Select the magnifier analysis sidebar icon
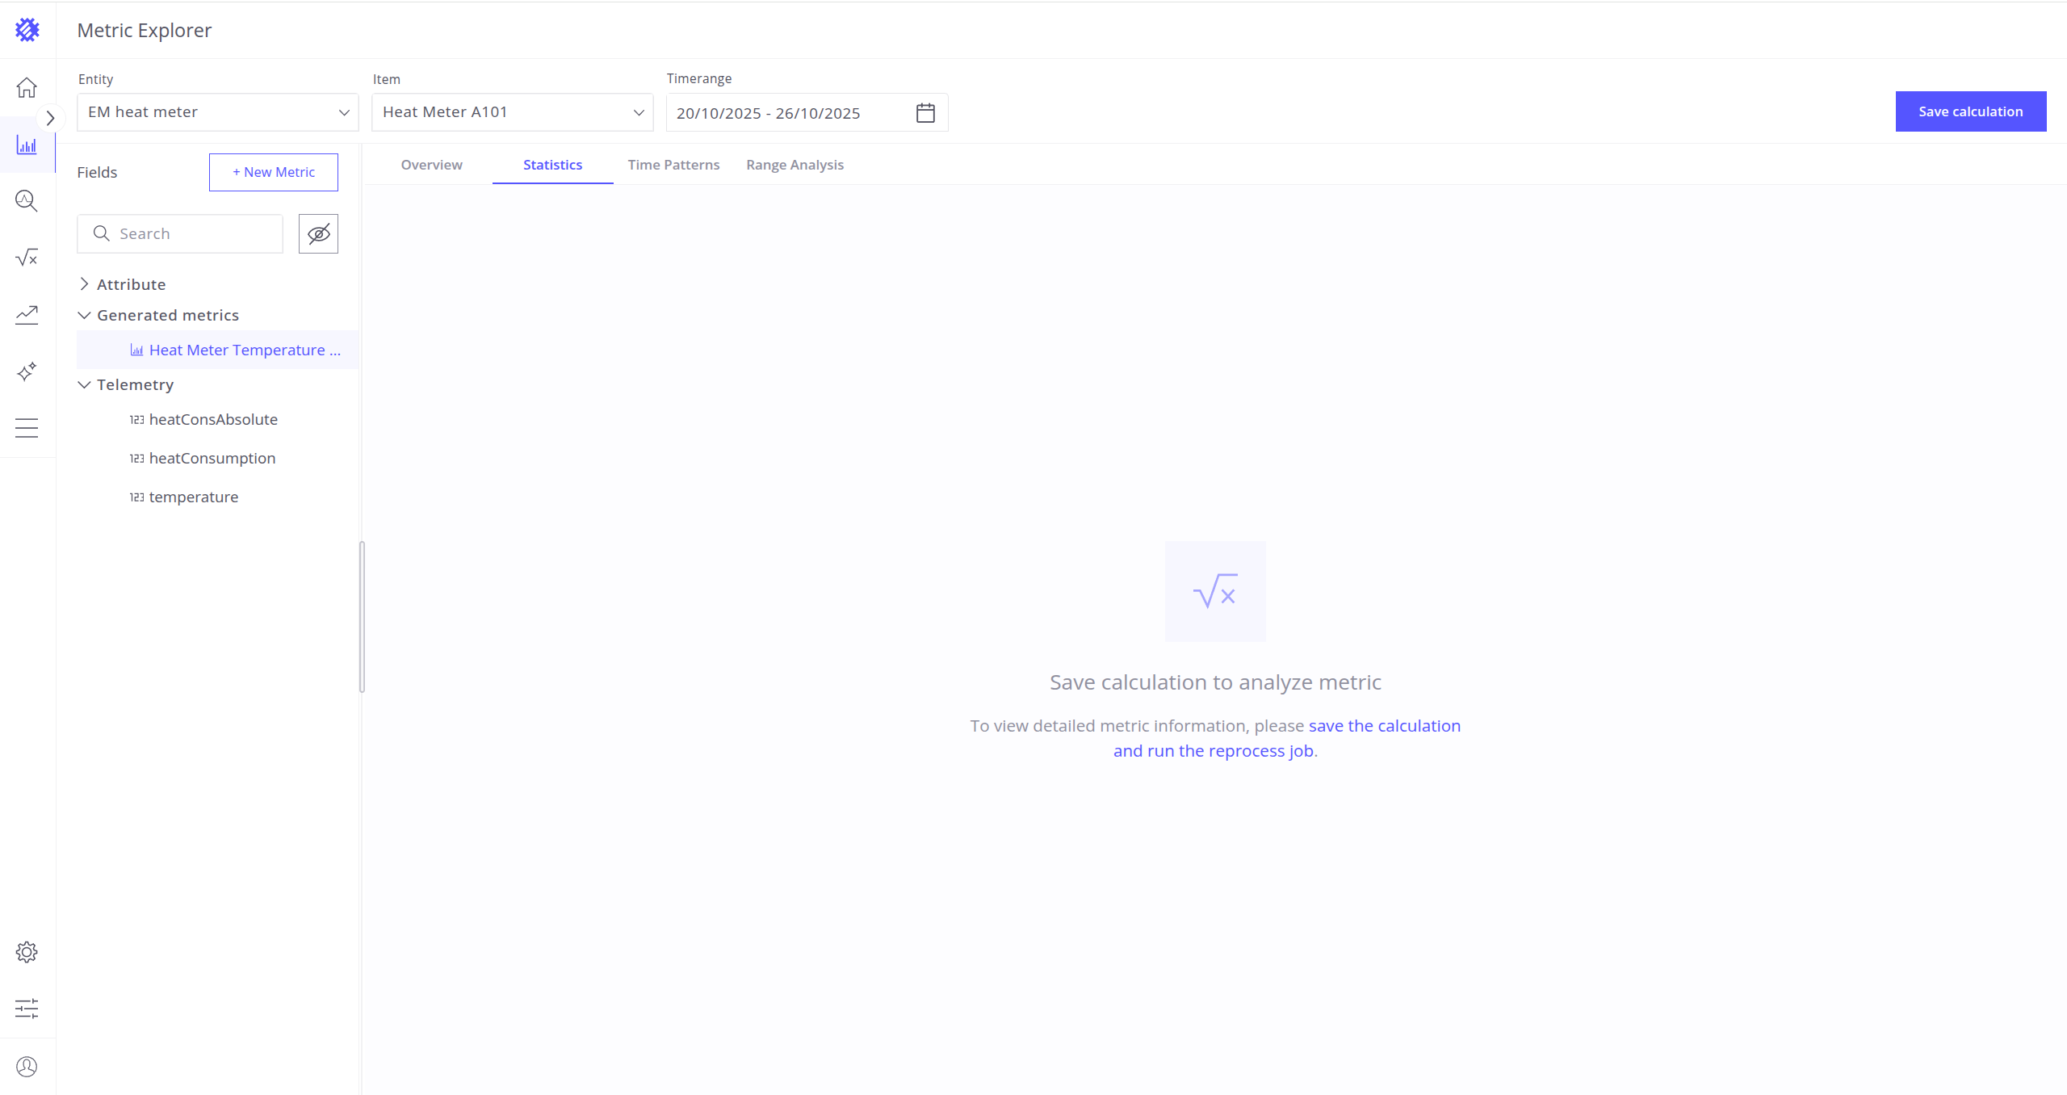2067x1095 pixels. [x=27, y=201]
